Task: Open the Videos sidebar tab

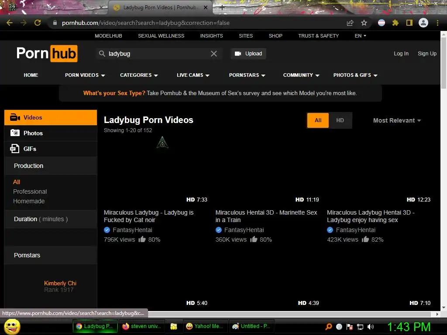Action: (51, 117)
